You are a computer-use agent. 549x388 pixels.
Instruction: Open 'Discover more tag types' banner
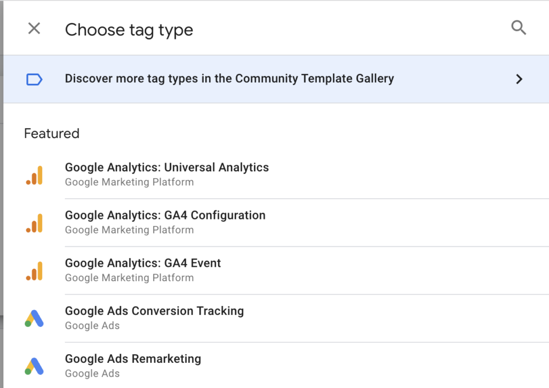(x=229, y=78)
